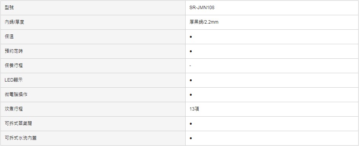Click the 保養行程 row label
Image resolution: width=359 pixels, height=146 pixels.
pyautogui.click(x=14, y=66)
